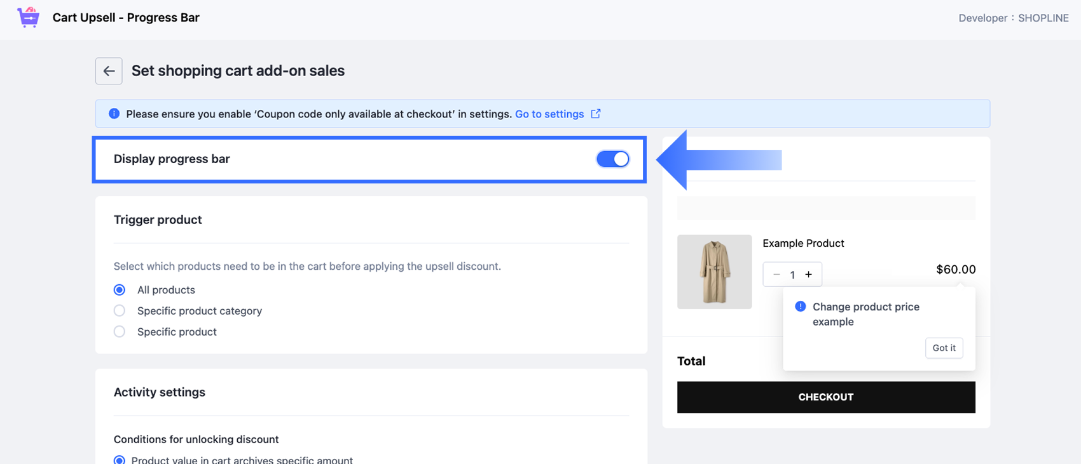This screenshot has width=1081, height=464.
Task: Click the Cart Upsell app logo icon
Action: click(28, 17)
